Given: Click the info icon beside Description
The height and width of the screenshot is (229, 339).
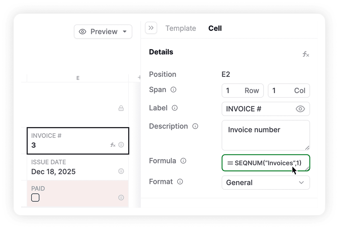Looking at the screenshot, I should 195,126.
